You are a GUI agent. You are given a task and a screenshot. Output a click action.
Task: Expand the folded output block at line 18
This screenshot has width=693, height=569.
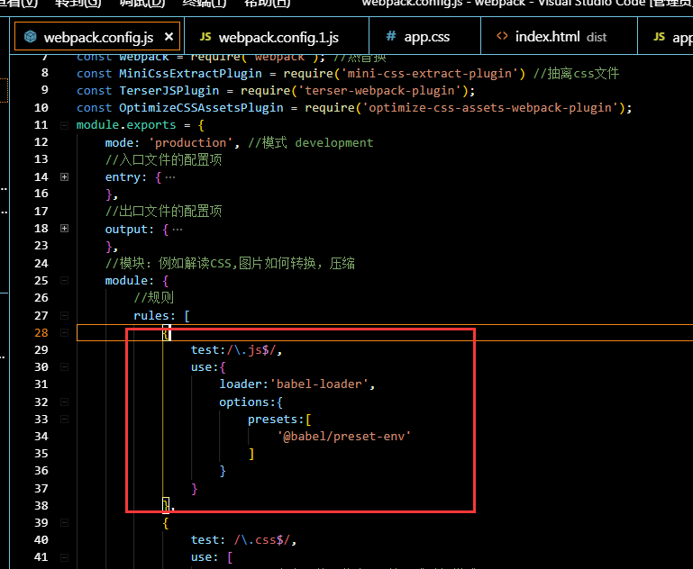point(65,229)
